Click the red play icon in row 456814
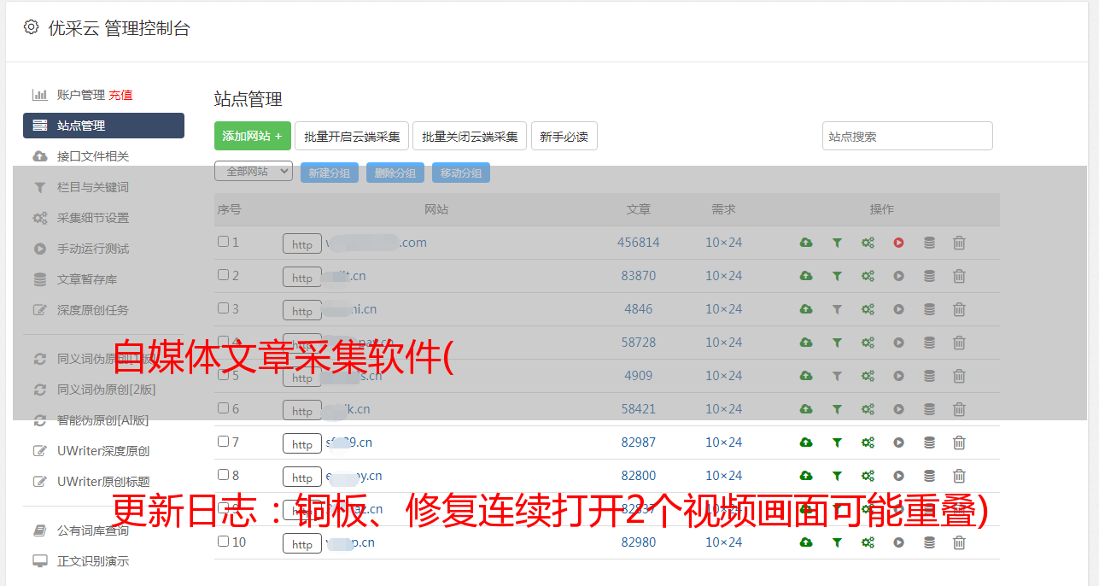1099x586 pixels. point(898,243)
